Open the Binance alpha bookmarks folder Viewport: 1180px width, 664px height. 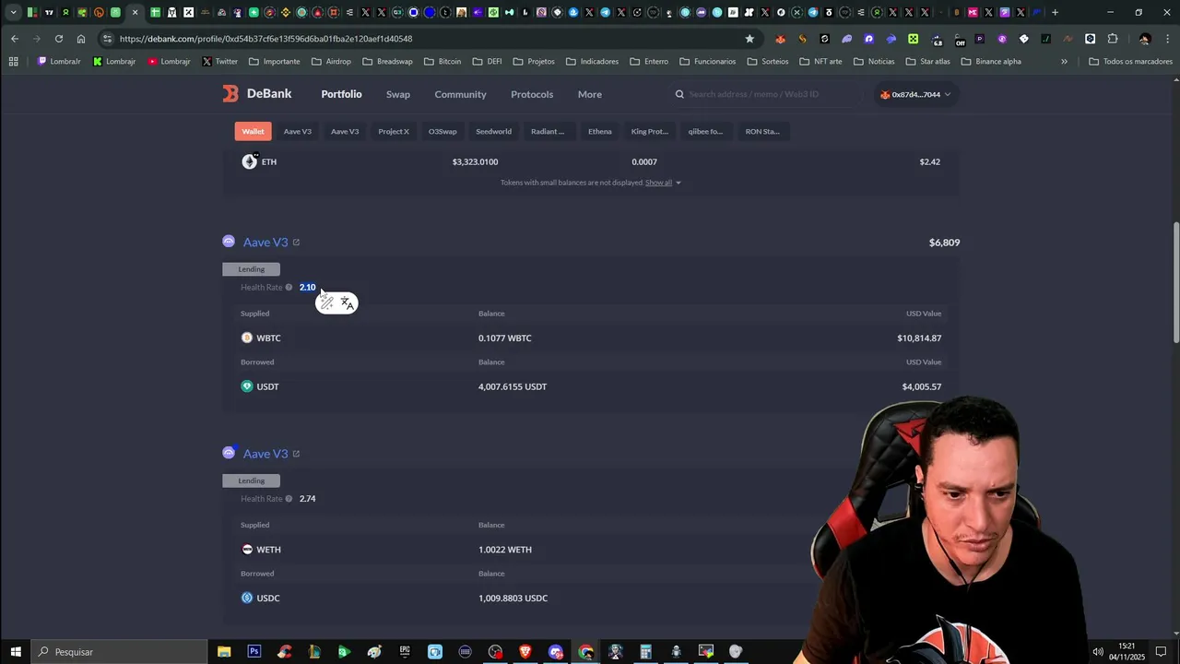click(991, 62)
